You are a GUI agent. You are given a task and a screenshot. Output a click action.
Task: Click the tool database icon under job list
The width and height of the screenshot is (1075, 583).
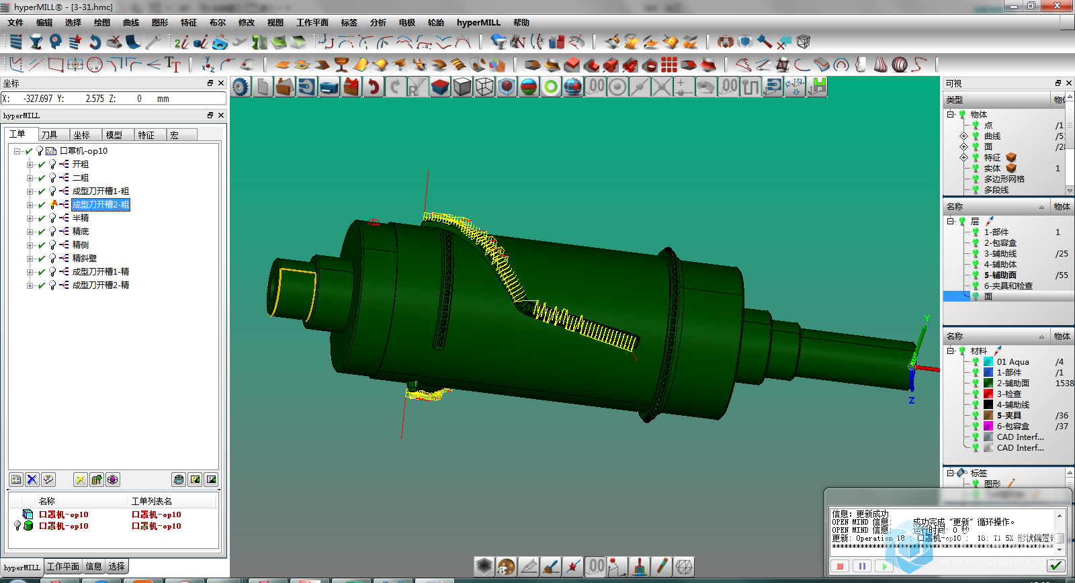coord(97,480)
